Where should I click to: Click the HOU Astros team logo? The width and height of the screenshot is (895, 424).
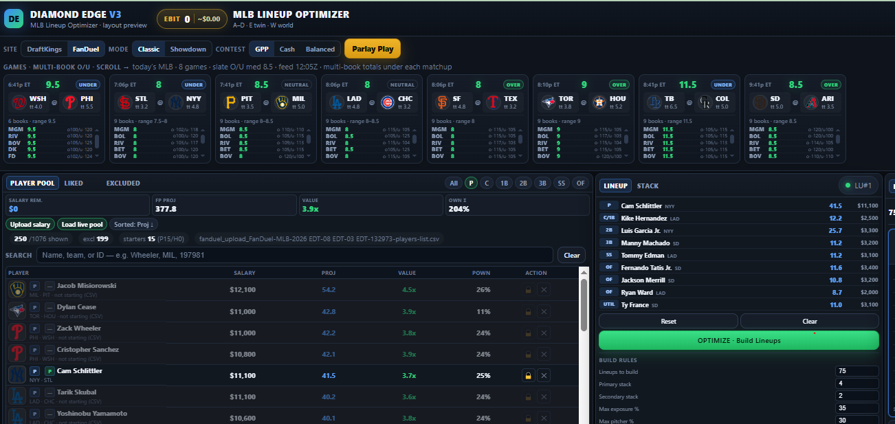[599, 102]
